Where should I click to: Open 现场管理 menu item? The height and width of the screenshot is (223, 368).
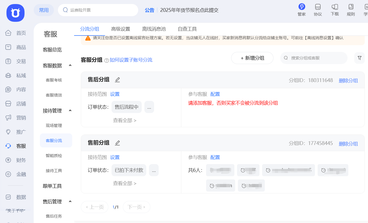[54, 126]
